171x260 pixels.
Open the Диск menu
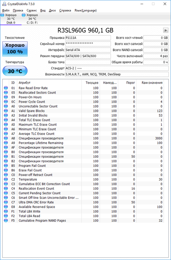pyautogui.click(x=52, y=10)
